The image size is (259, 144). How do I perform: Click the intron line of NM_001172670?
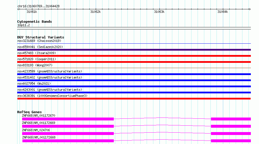tap(162, 118)
